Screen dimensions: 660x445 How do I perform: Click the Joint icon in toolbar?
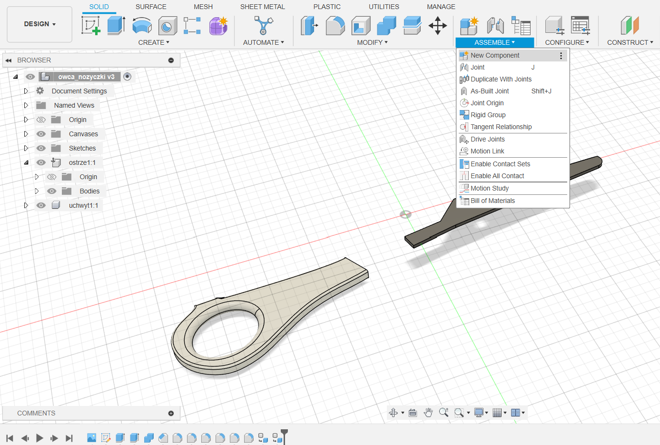(x=495, y=26)
